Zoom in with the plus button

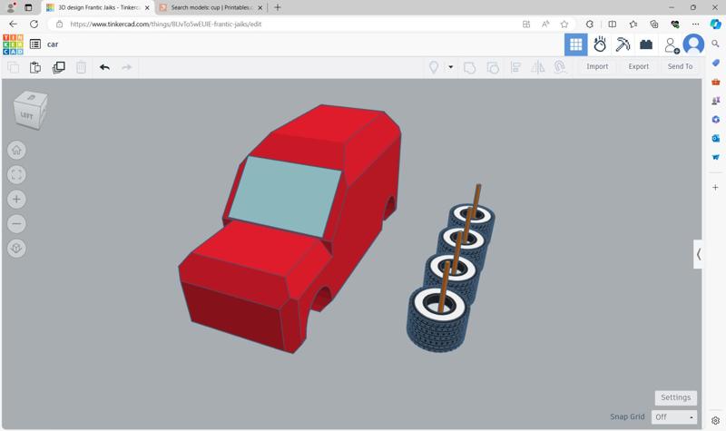[x=16, y=200]
